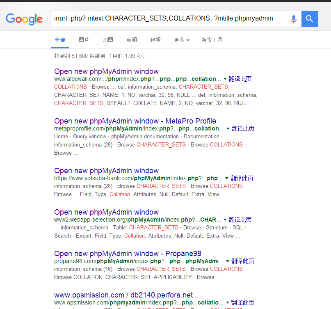Image resolution: width=331 pixels, height=309 pixels.
Task: Expand the webapp-selection.org URL dropdown arrow
Action: 225,220
